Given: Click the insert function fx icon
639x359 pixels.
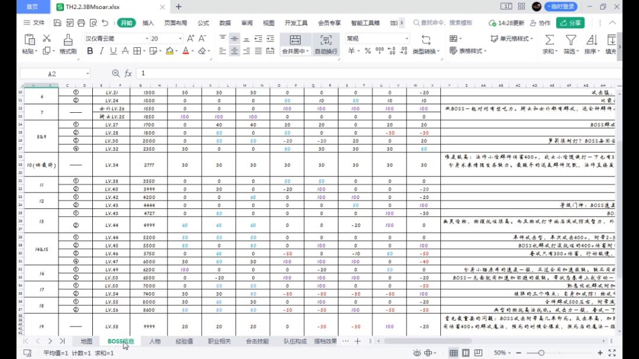Looking at the screenshot, I should tap(128, 74).
